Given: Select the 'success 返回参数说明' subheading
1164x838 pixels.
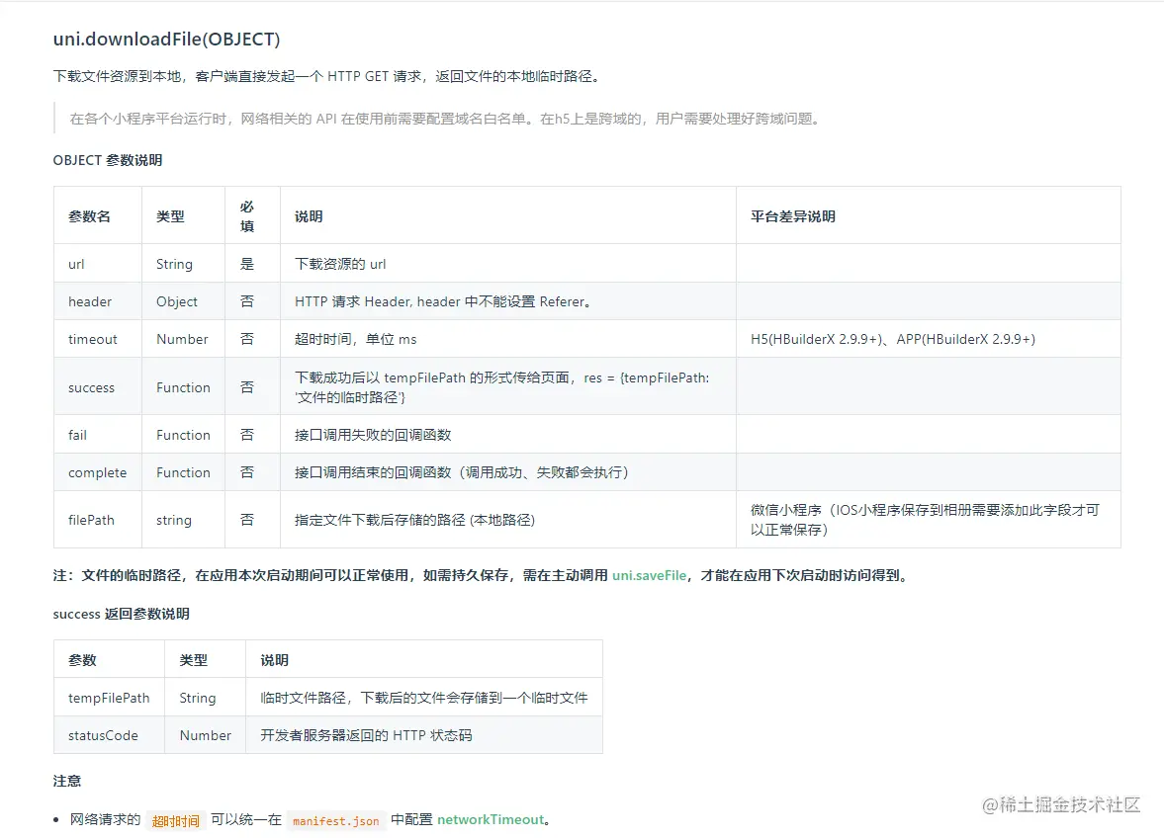Looking at the screenshot, I should (121, 614).
